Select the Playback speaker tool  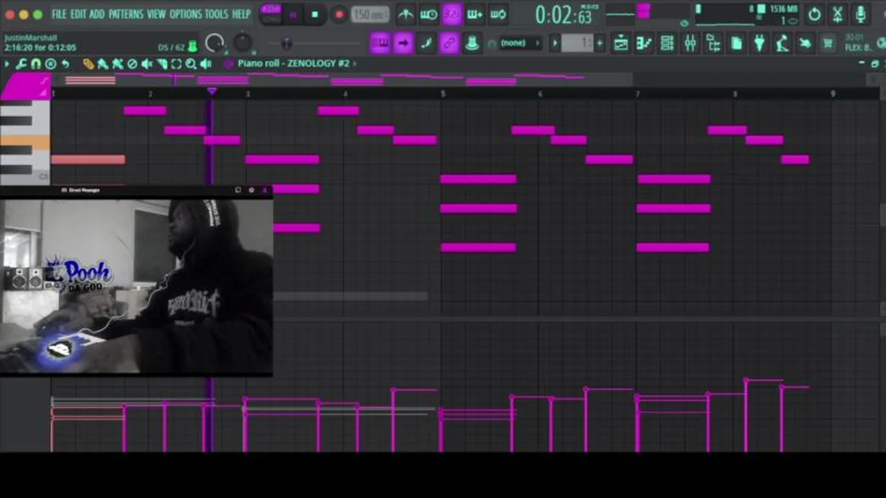(206, 64)
